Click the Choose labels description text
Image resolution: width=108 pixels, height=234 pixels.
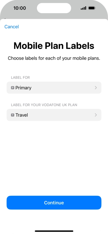click(x=54, y=58)
